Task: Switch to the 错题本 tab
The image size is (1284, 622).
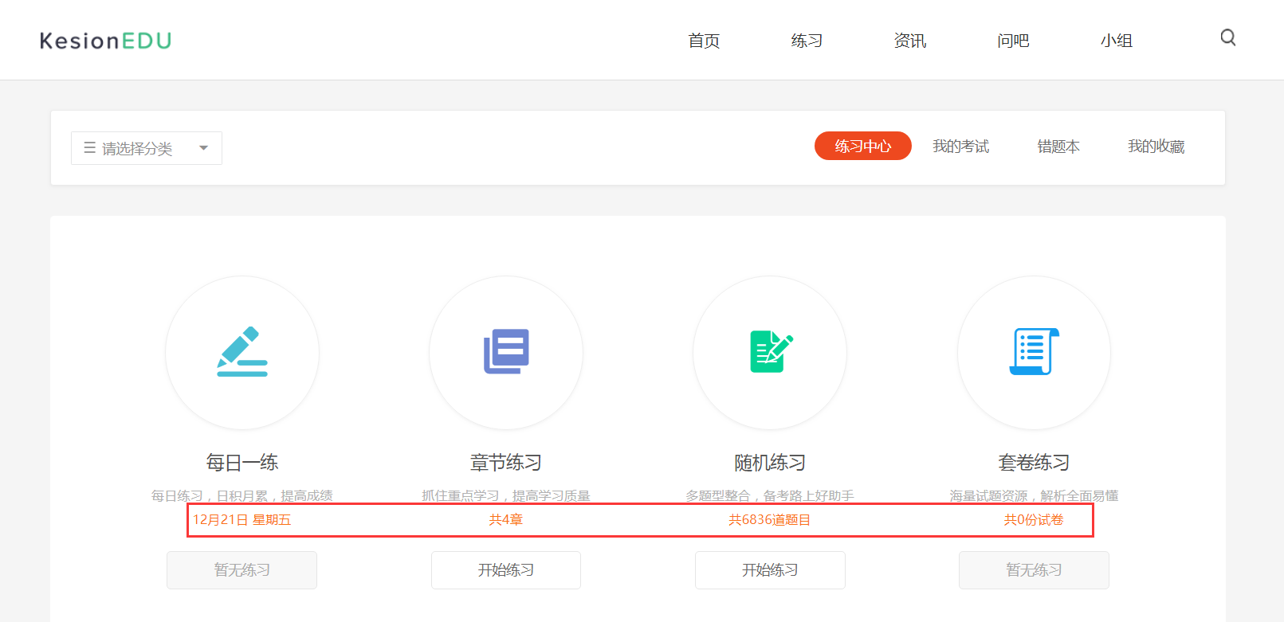Action: [x=1058, y=147]
